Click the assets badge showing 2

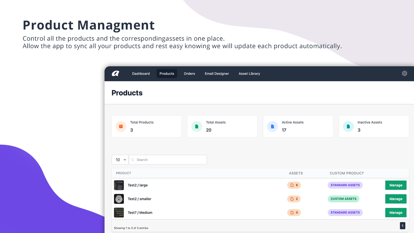click(x=294, y=199)
